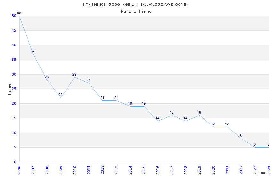Select y-axis tick label '40'
Screen dimensions: 272x176
14,45
